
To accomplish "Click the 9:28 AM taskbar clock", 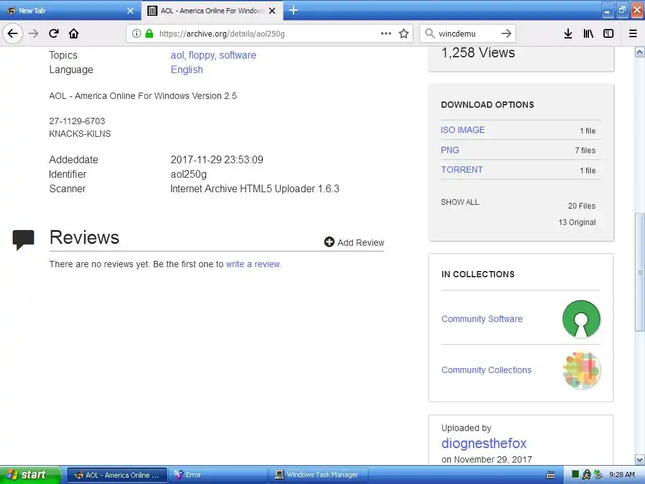I will [622, 475].
